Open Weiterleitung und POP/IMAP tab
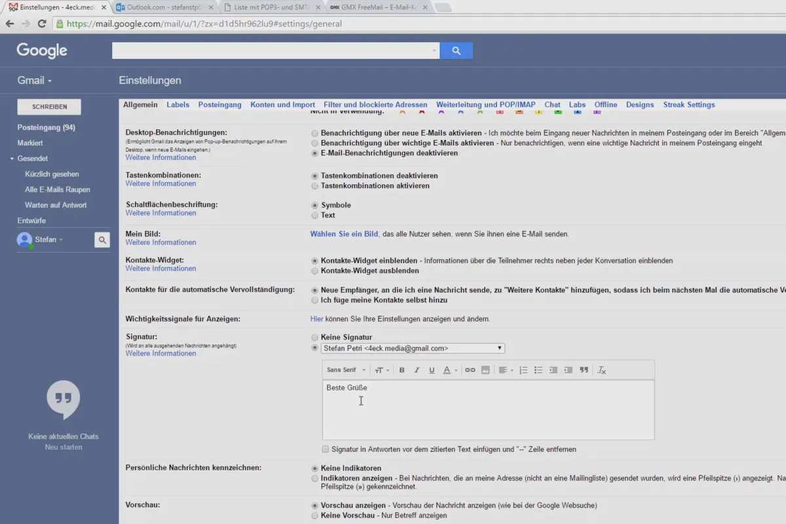The width and height of the screenshot is (786, 524). pos(486,105)
